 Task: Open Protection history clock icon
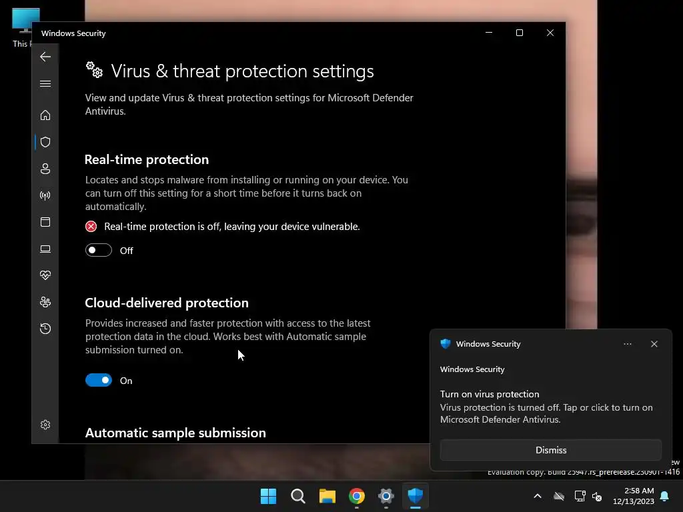click(x=45, y=329)
